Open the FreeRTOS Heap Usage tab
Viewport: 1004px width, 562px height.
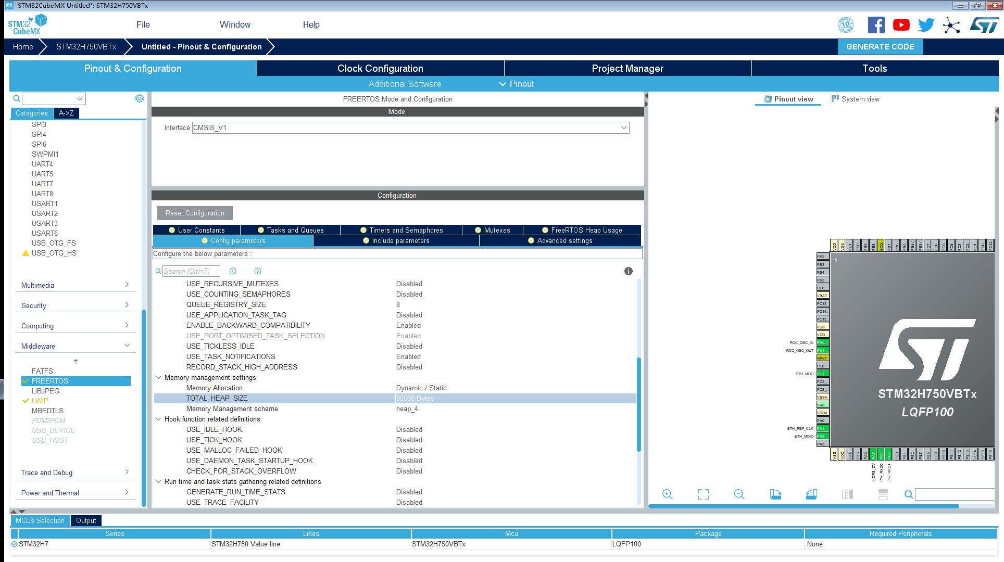click(582, 230)
